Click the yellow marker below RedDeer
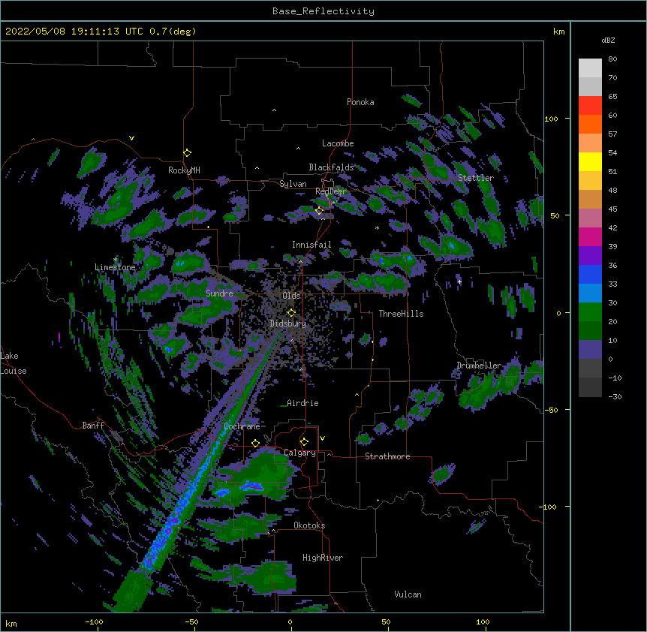647x632 pixels. point(320,210)
